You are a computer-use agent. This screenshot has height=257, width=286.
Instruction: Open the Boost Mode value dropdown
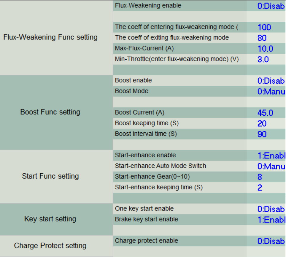271,91
